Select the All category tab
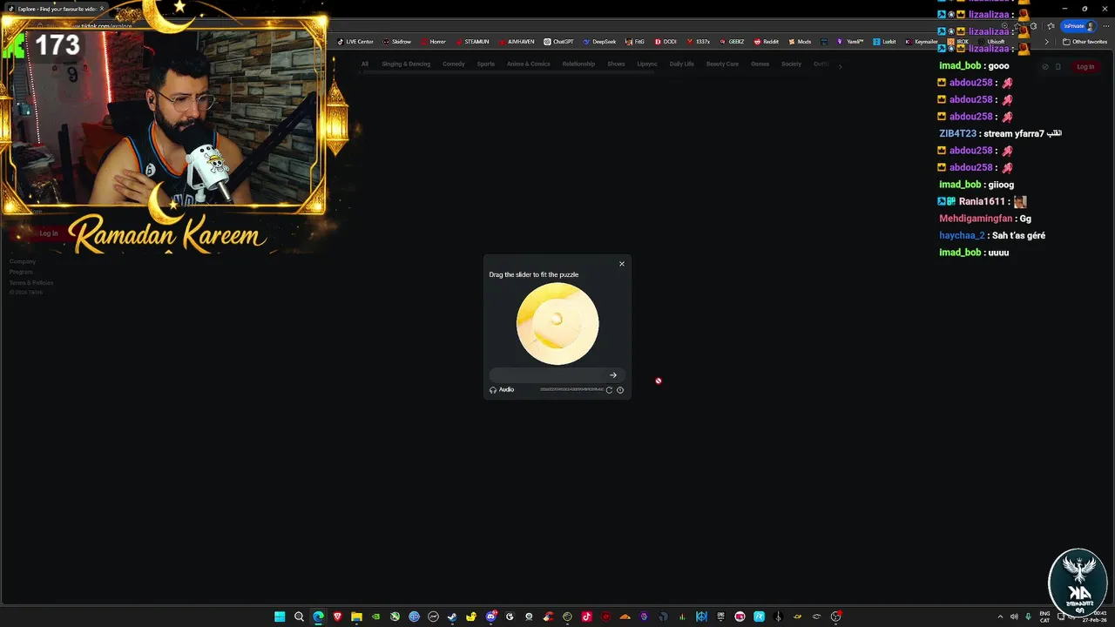The width and height of the screenshot is (1115, 627). [365, 64]
